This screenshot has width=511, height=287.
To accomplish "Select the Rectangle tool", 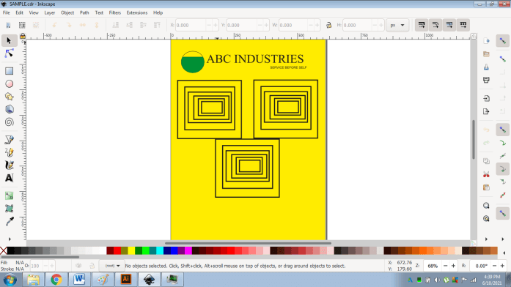I will click(9, 71).
